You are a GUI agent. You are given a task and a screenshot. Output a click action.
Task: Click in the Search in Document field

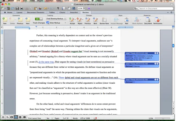(x=156, y=8)
